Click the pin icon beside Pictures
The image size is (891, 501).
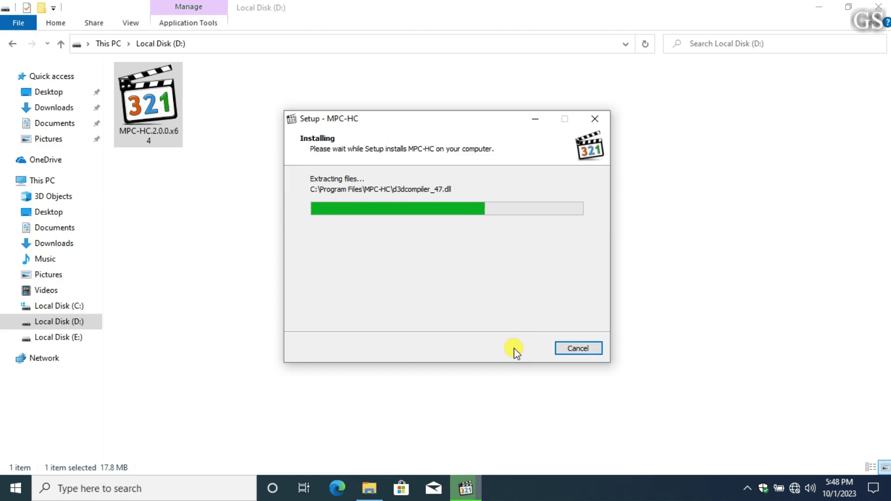pyautogui.click(x=97, y=139)
